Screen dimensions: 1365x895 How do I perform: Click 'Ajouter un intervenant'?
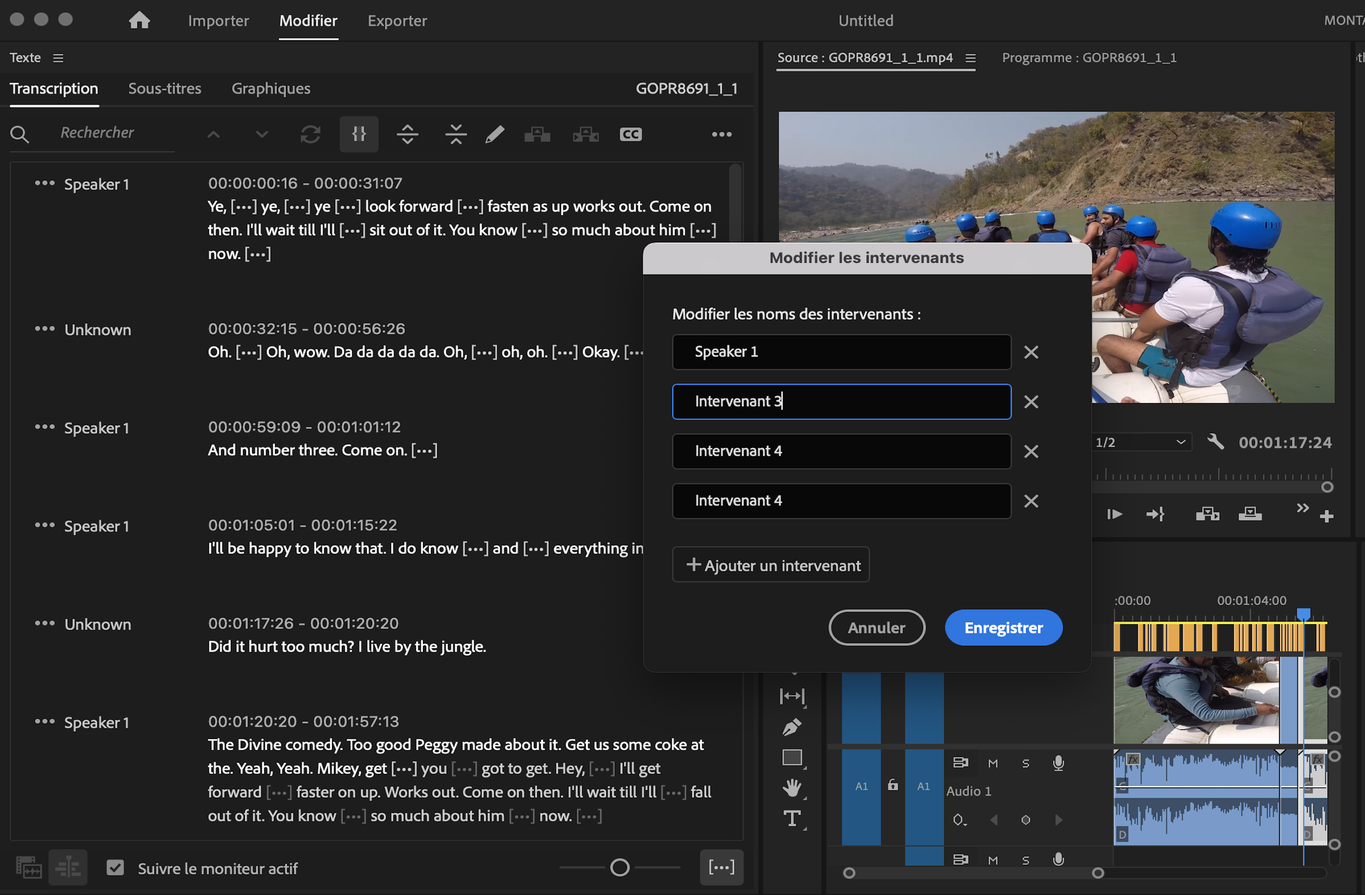[x=770, y=564]
